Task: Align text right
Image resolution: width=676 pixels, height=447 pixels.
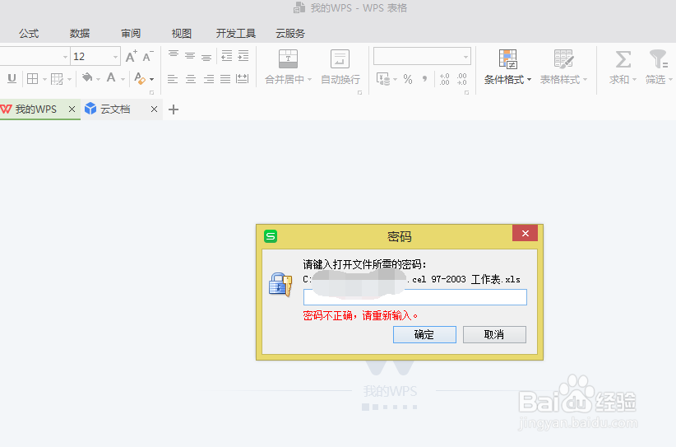Action: pos(209,79)
